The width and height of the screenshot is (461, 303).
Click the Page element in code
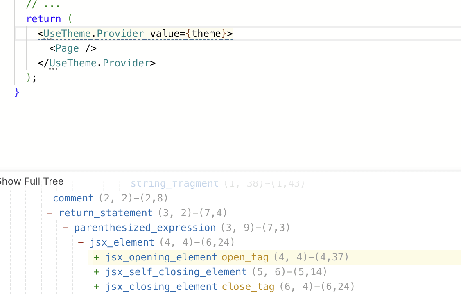[x=67, y=48]
